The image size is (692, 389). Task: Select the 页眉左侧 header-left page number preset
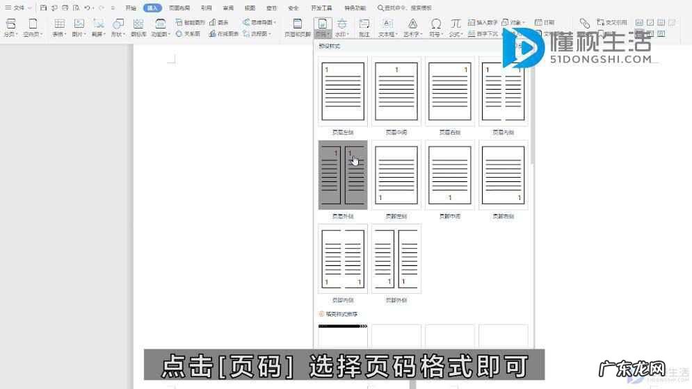[x=343, y=91]
